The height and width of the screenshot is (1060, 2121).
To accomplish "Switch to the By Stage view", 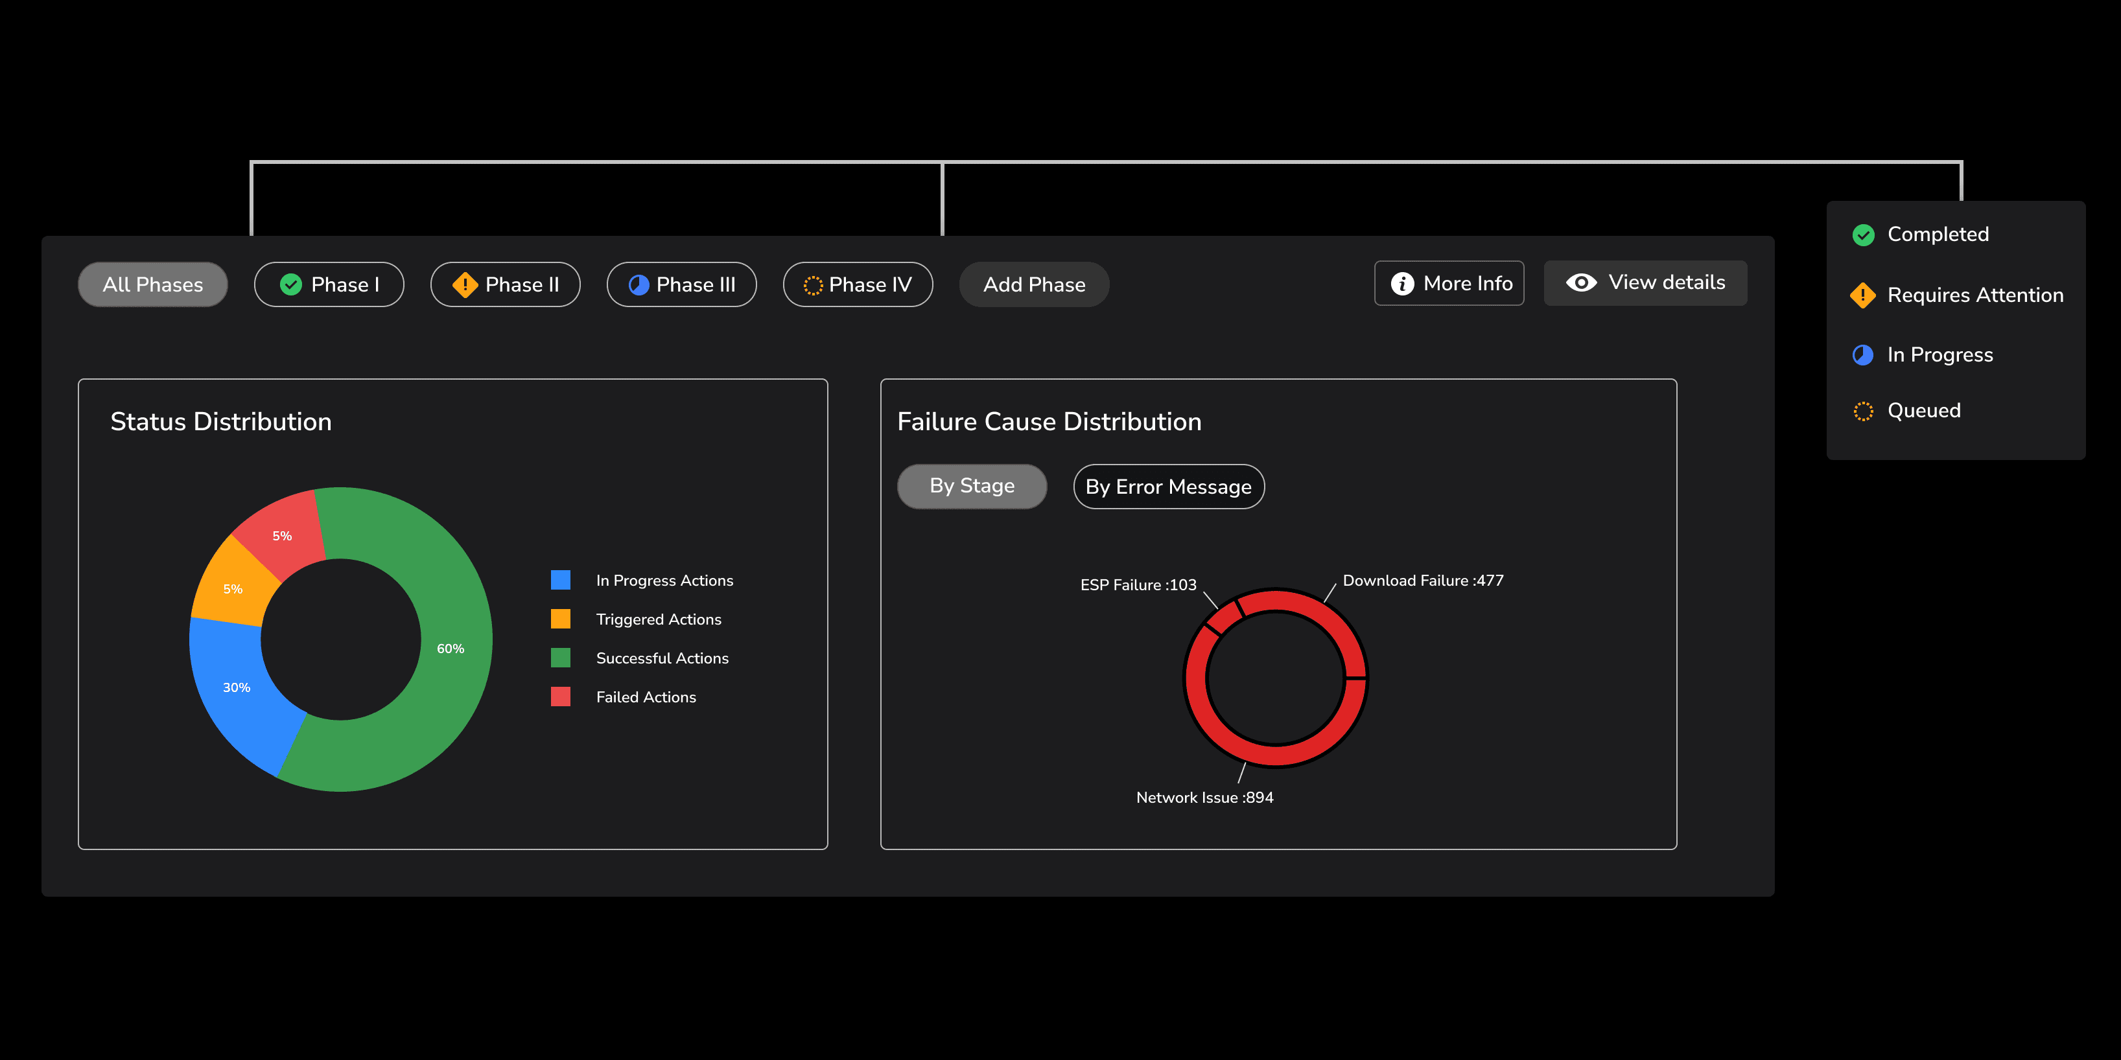I will [x=972, y=487].
